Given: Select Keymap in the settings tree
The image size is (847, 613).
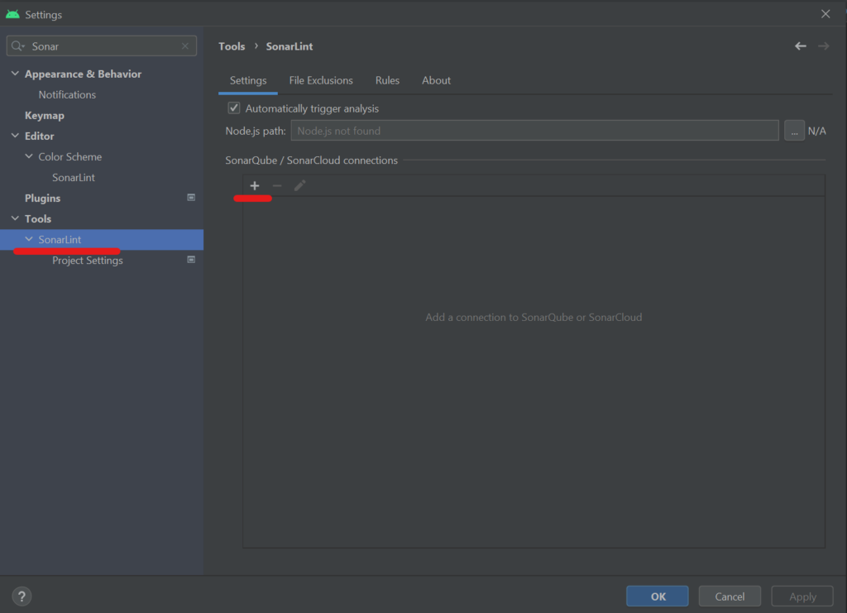Looking at the screenshot, I should (45, 115).
